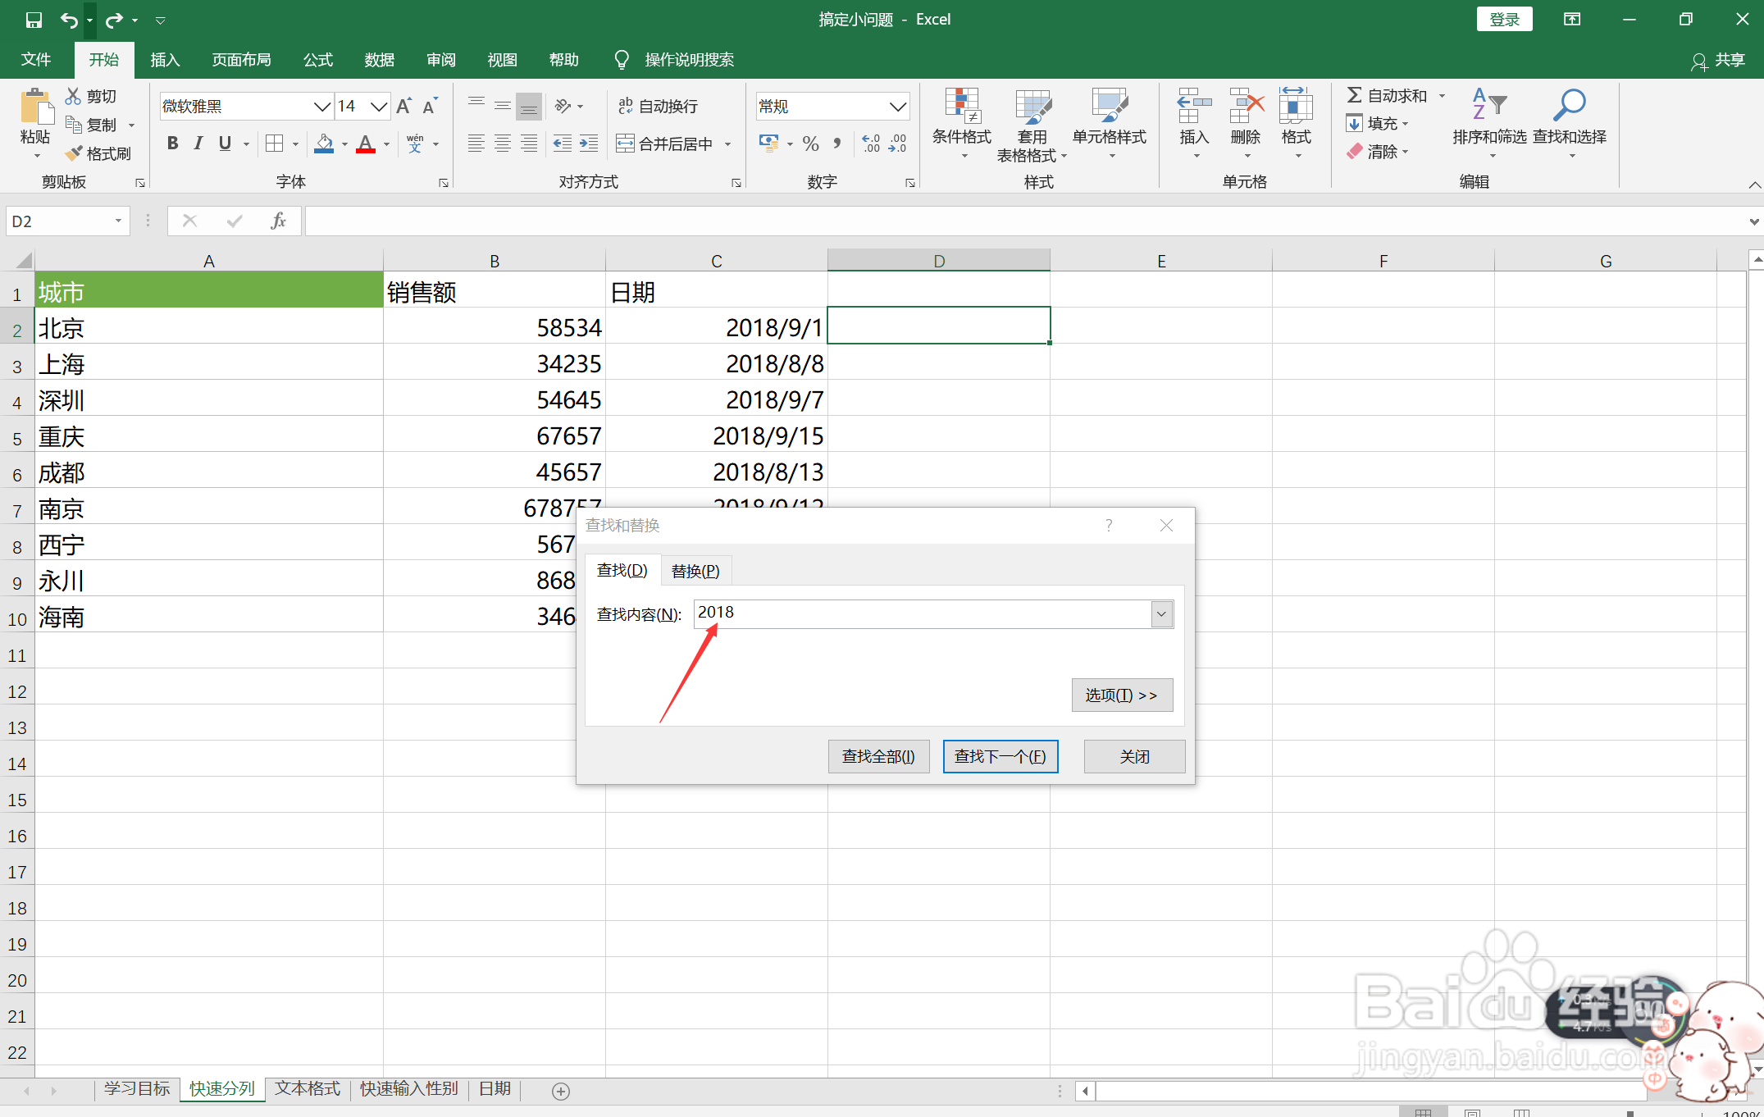The height and width of the screenshot is (1117, 1764).
Task: Open the 公式 ribbon tab
Action: [317, 60]
